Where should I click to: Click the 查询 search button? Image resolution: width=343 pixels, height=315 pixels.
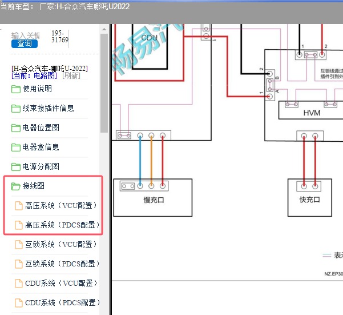click(25, 43)
